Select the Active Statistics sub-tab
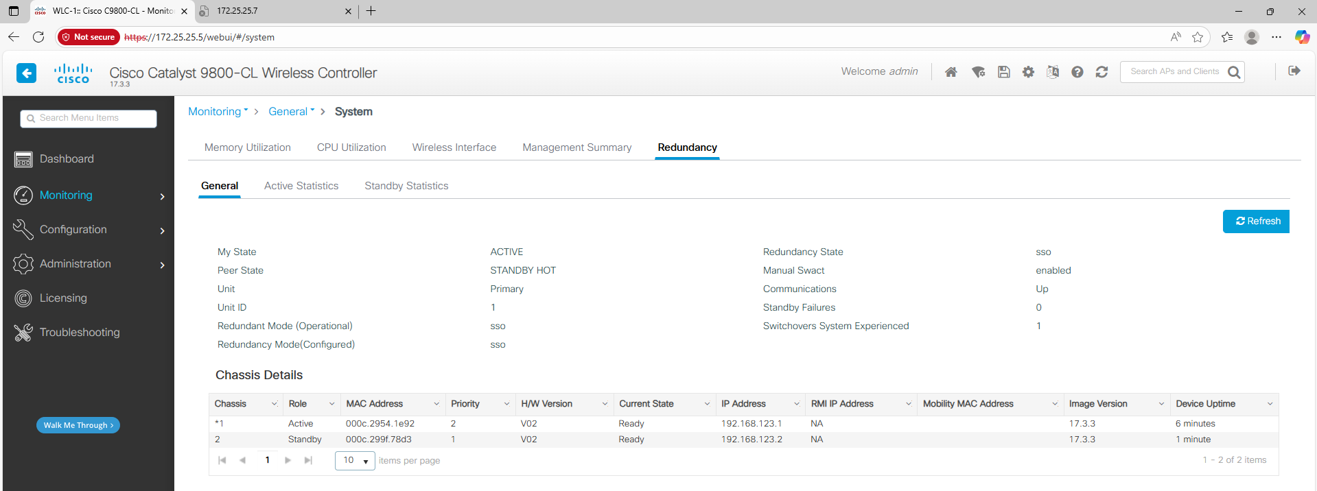This screenshot has width=1317, height=491. tap(301, 186)
